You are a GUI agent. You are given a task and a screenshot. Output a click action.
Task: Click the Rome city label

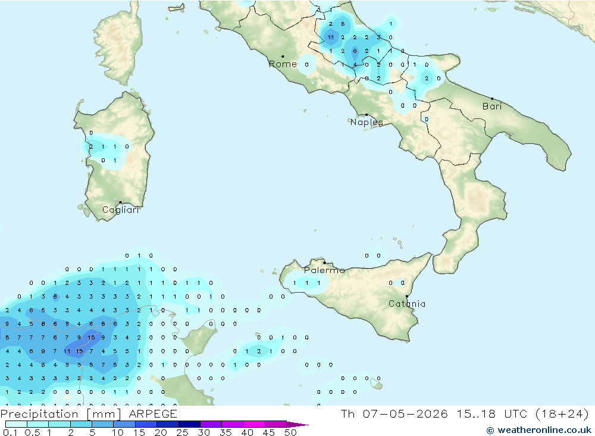283,64
